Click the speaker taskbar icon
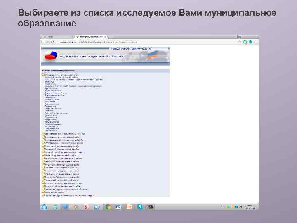297x223 pixels. point(97,207)
